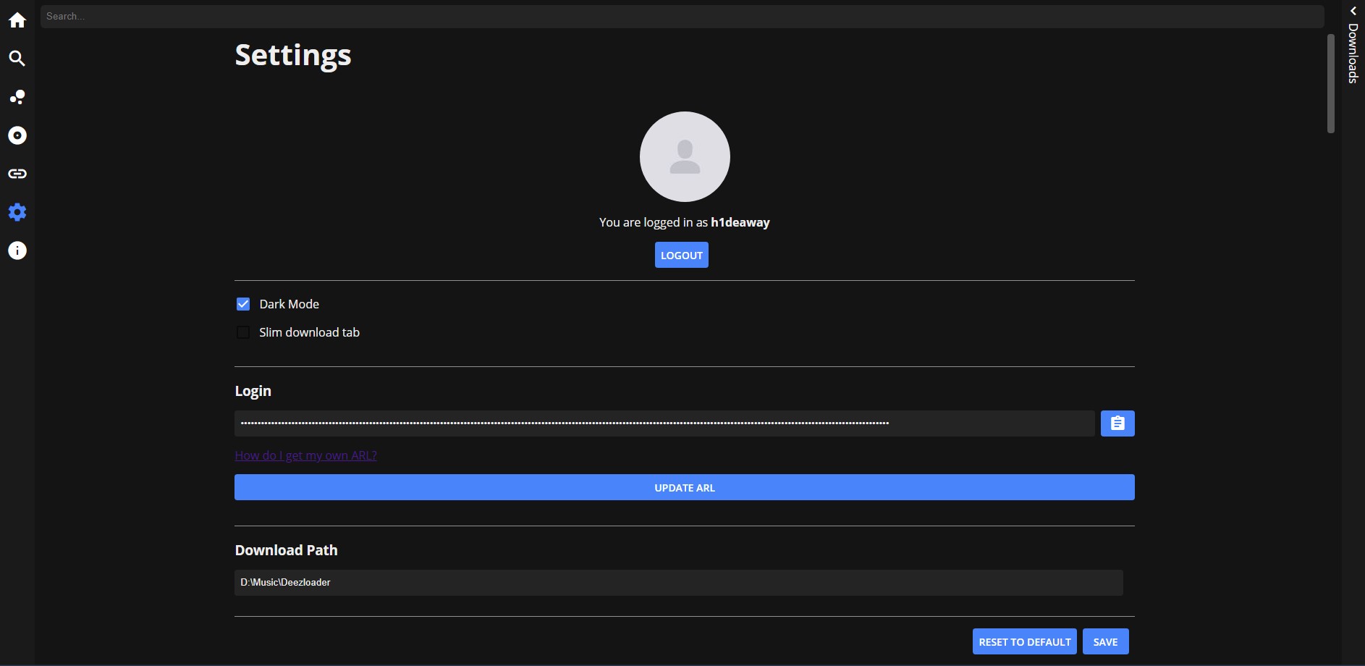Go to the Home page icon

pyautogui.click(x=17, y=20)
